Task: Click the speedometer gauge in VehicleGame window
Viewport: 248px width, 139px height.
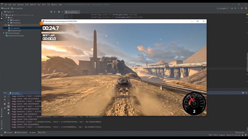Action: (194, 103)
